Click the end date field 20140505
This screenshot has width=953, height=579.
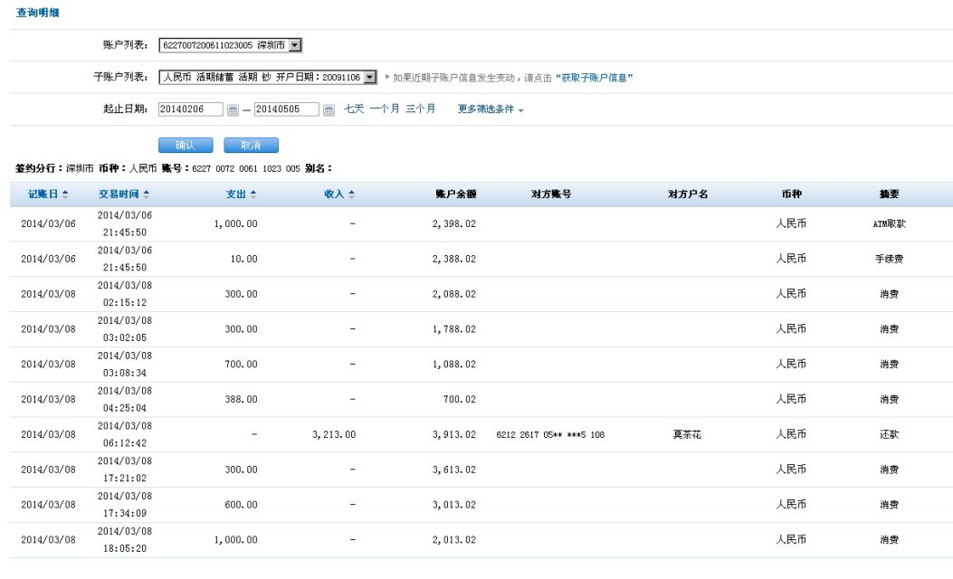286,109
